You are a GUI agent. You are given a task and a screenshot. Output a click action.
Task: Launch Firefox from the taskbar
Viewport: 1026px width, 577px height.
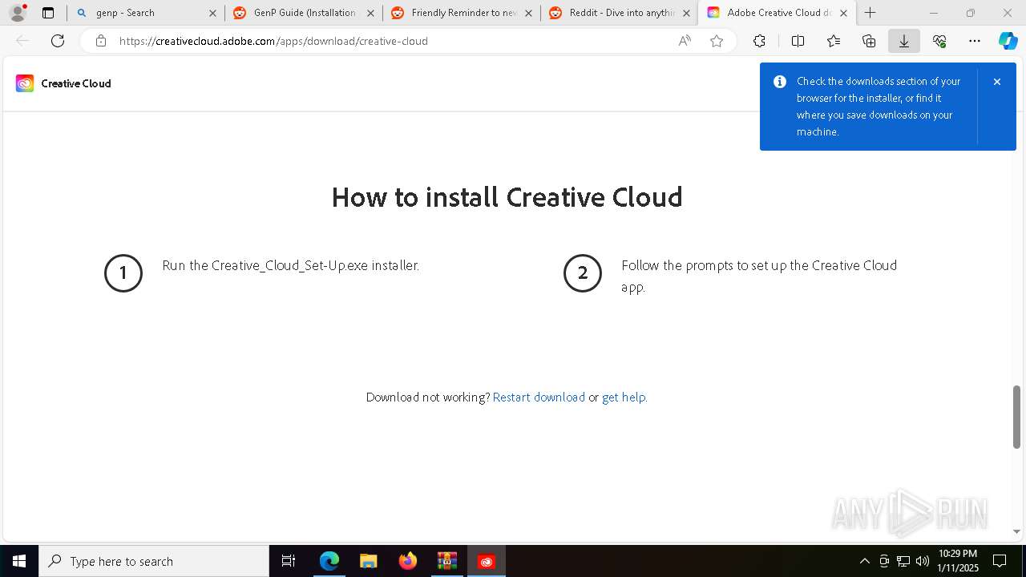pos(408,561)
